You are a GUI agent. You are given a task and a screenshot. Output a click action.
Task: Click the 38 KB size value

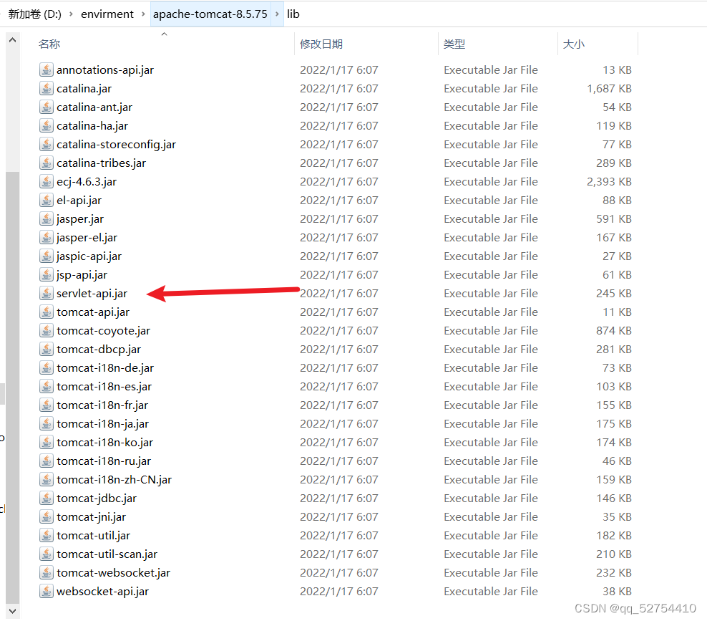(x=617, y=591)
